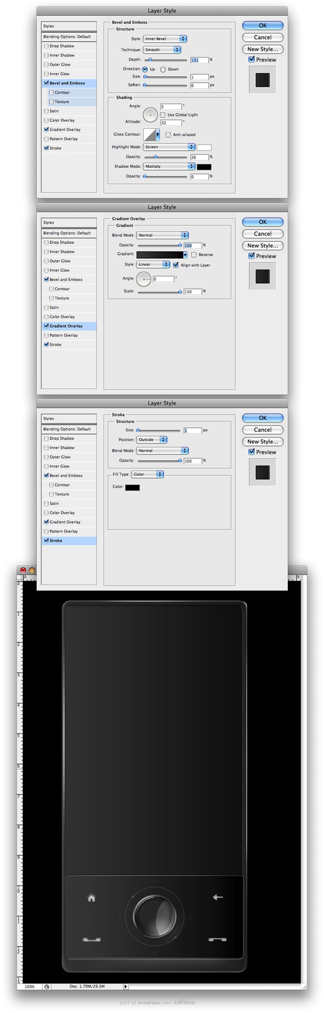The image size is (324, 1013).
Task: Open the Shadow Mode dropdown showing Multiply
Action: tap(169, 166)
